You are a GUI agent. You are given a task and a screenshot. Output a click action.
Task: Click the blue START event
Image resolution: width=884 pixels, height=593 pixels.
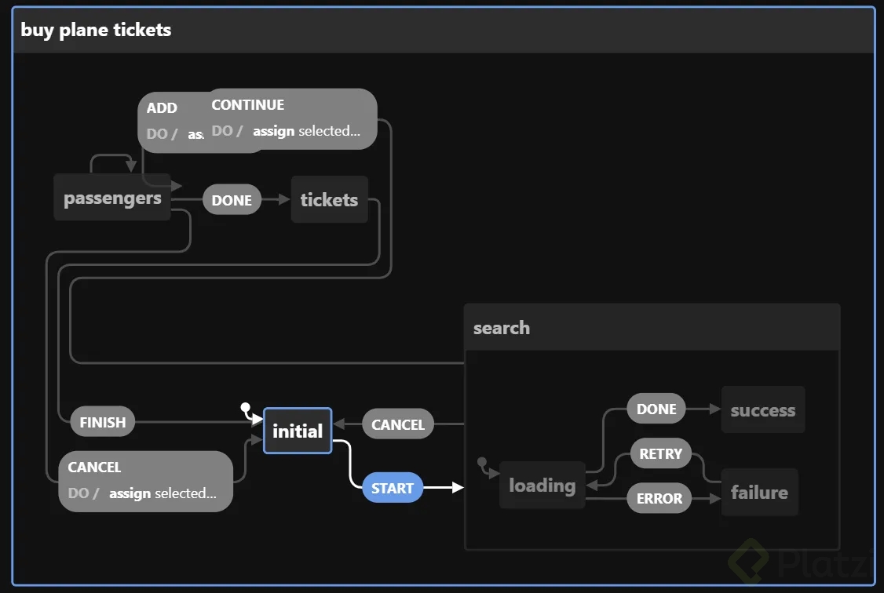[x=393, y=488]
